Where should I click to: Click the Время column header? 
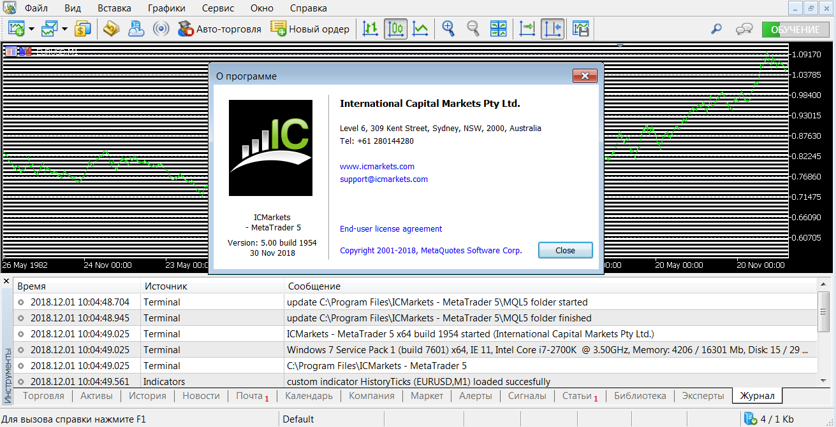(77, 286)
